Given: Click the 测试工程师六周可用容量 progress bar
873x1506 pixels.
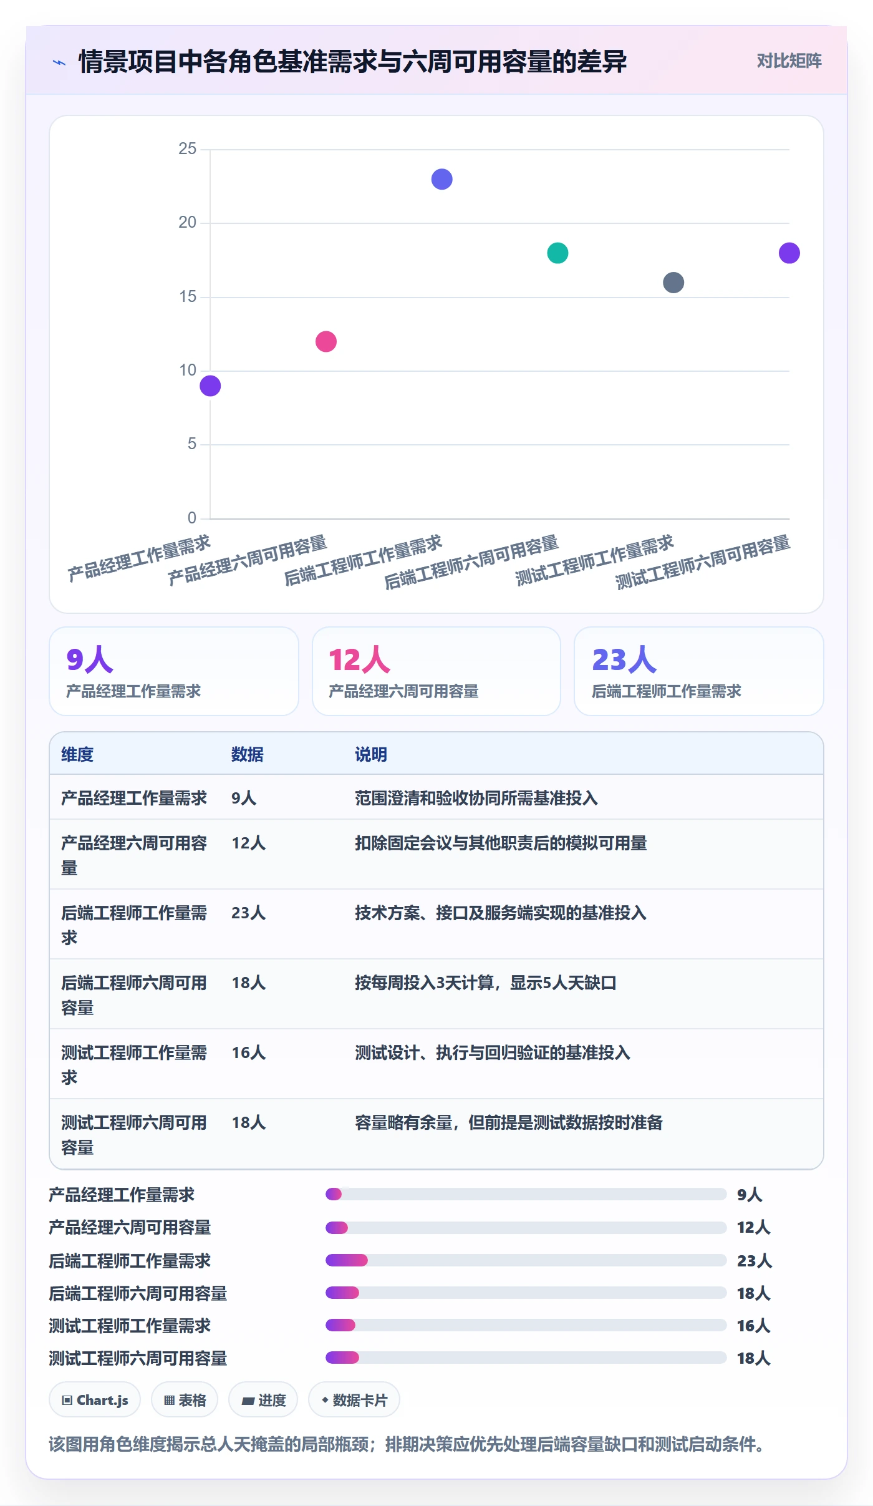Looking at the screenshot, I should coord(526,1358).
